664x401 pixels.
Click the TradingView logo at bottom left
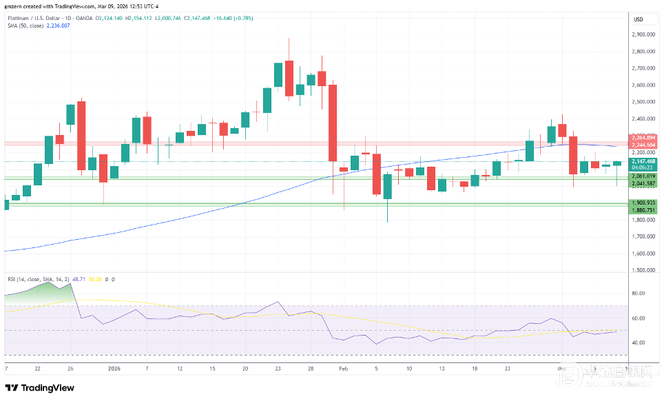tap(39, 388)
